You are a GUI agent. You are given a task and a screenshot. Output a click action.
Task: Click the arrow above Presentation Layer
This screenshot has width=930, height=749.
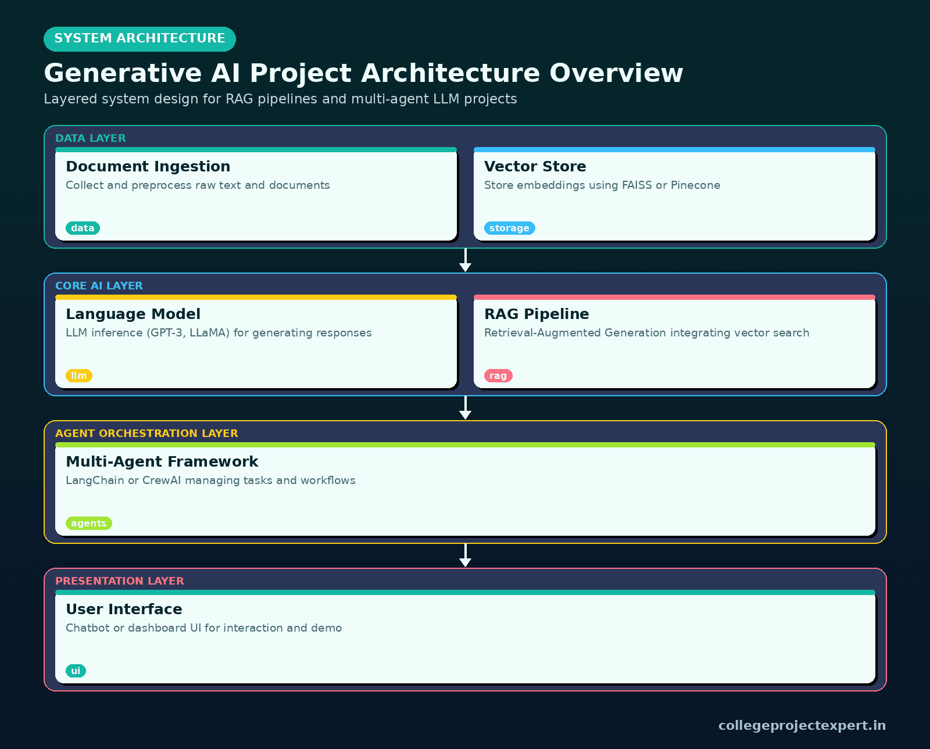[465, 555]
